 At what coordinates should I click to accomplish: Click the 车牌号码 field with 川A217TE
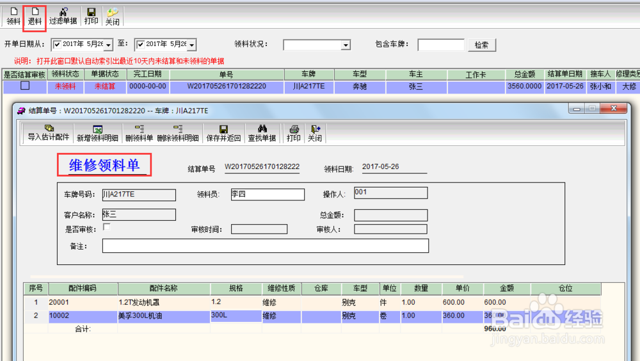[x=139, y=195]
